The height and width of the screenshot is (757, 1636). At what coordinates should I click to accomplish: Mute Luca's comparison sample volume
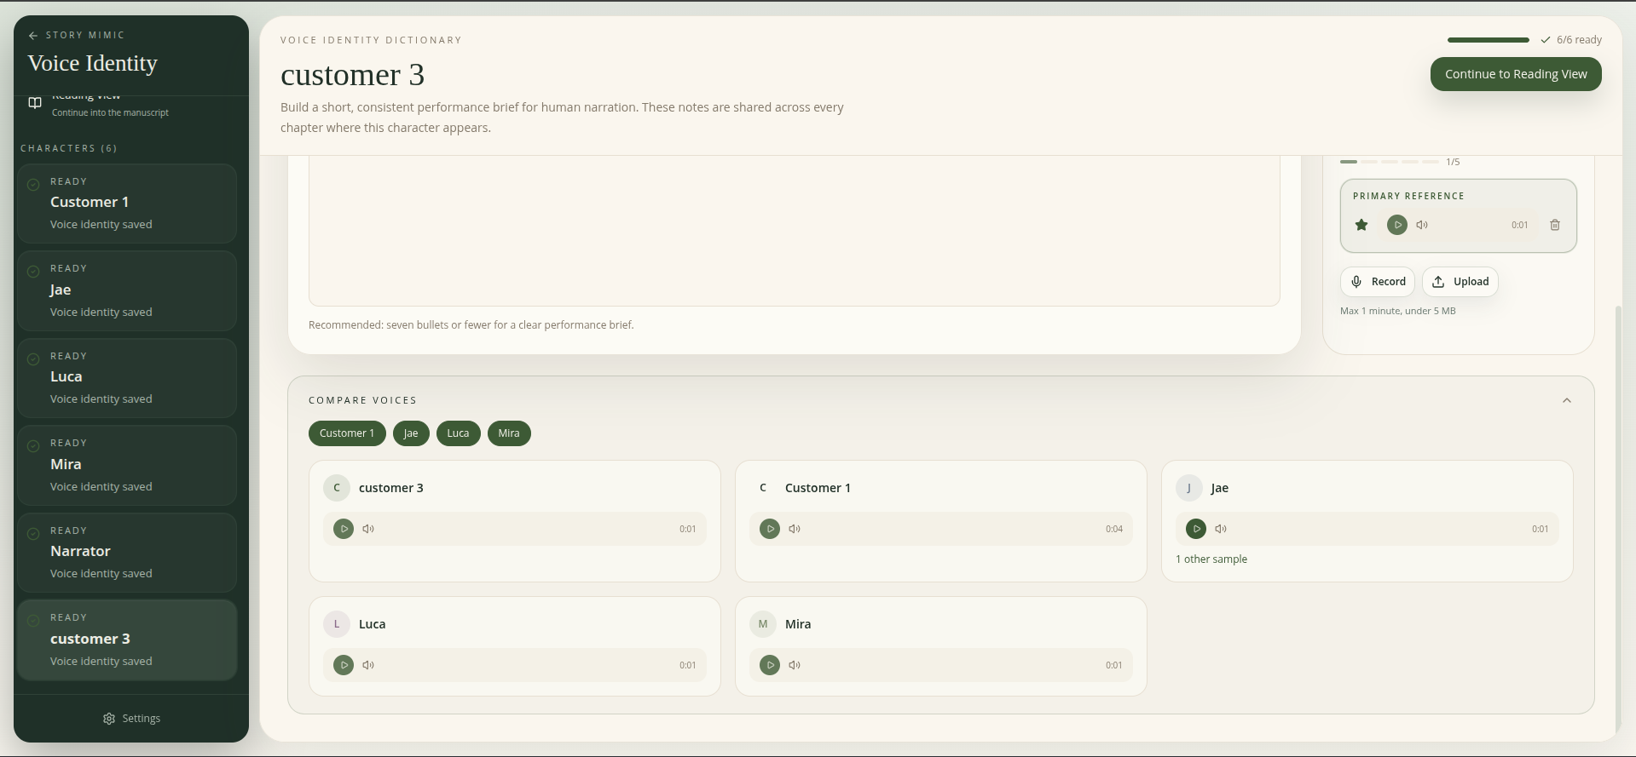tap(368, 665)
